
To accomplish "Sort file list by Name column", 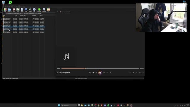I will tap(7, 15).
